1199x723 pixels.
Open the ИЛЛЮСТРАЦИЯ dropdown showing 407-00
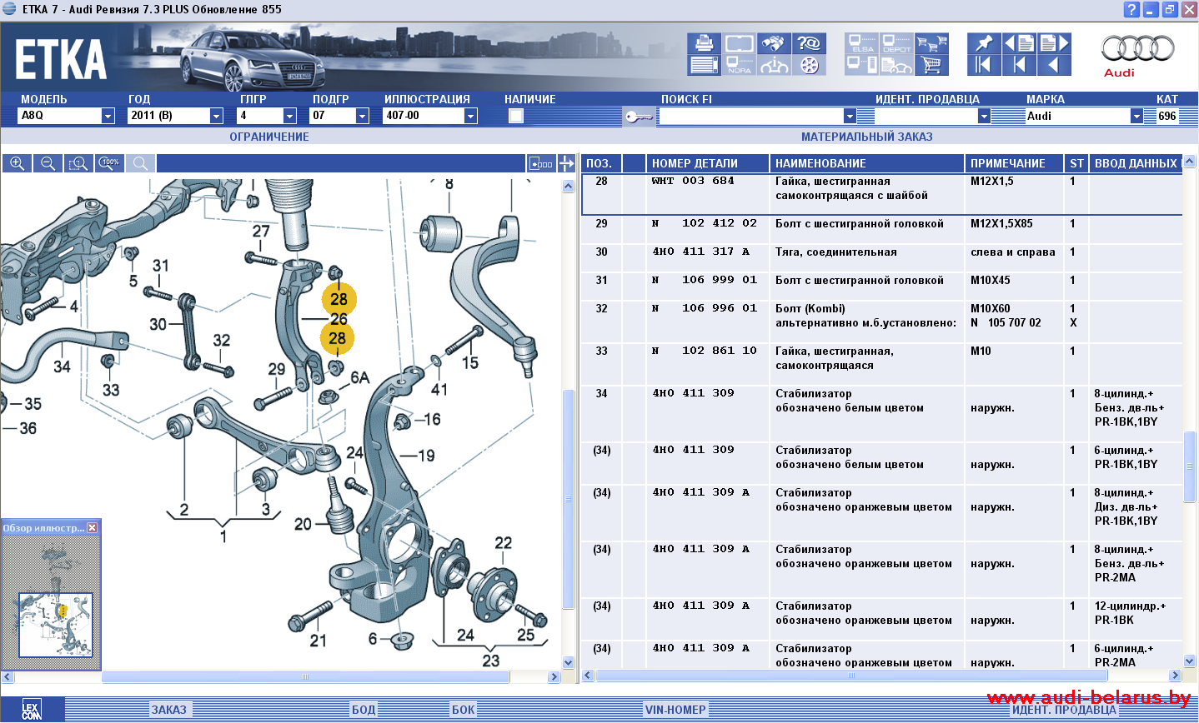click(470, 116)
